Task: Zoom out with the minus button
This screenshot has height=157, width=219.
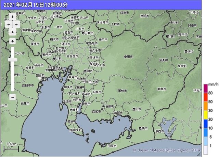Action: [13, 97]
